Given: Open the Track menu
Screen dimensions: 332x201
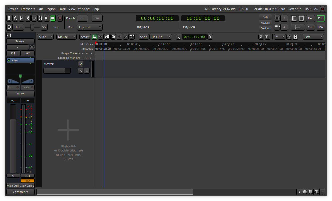Looking at the screenshot, I should pos(62,9).
